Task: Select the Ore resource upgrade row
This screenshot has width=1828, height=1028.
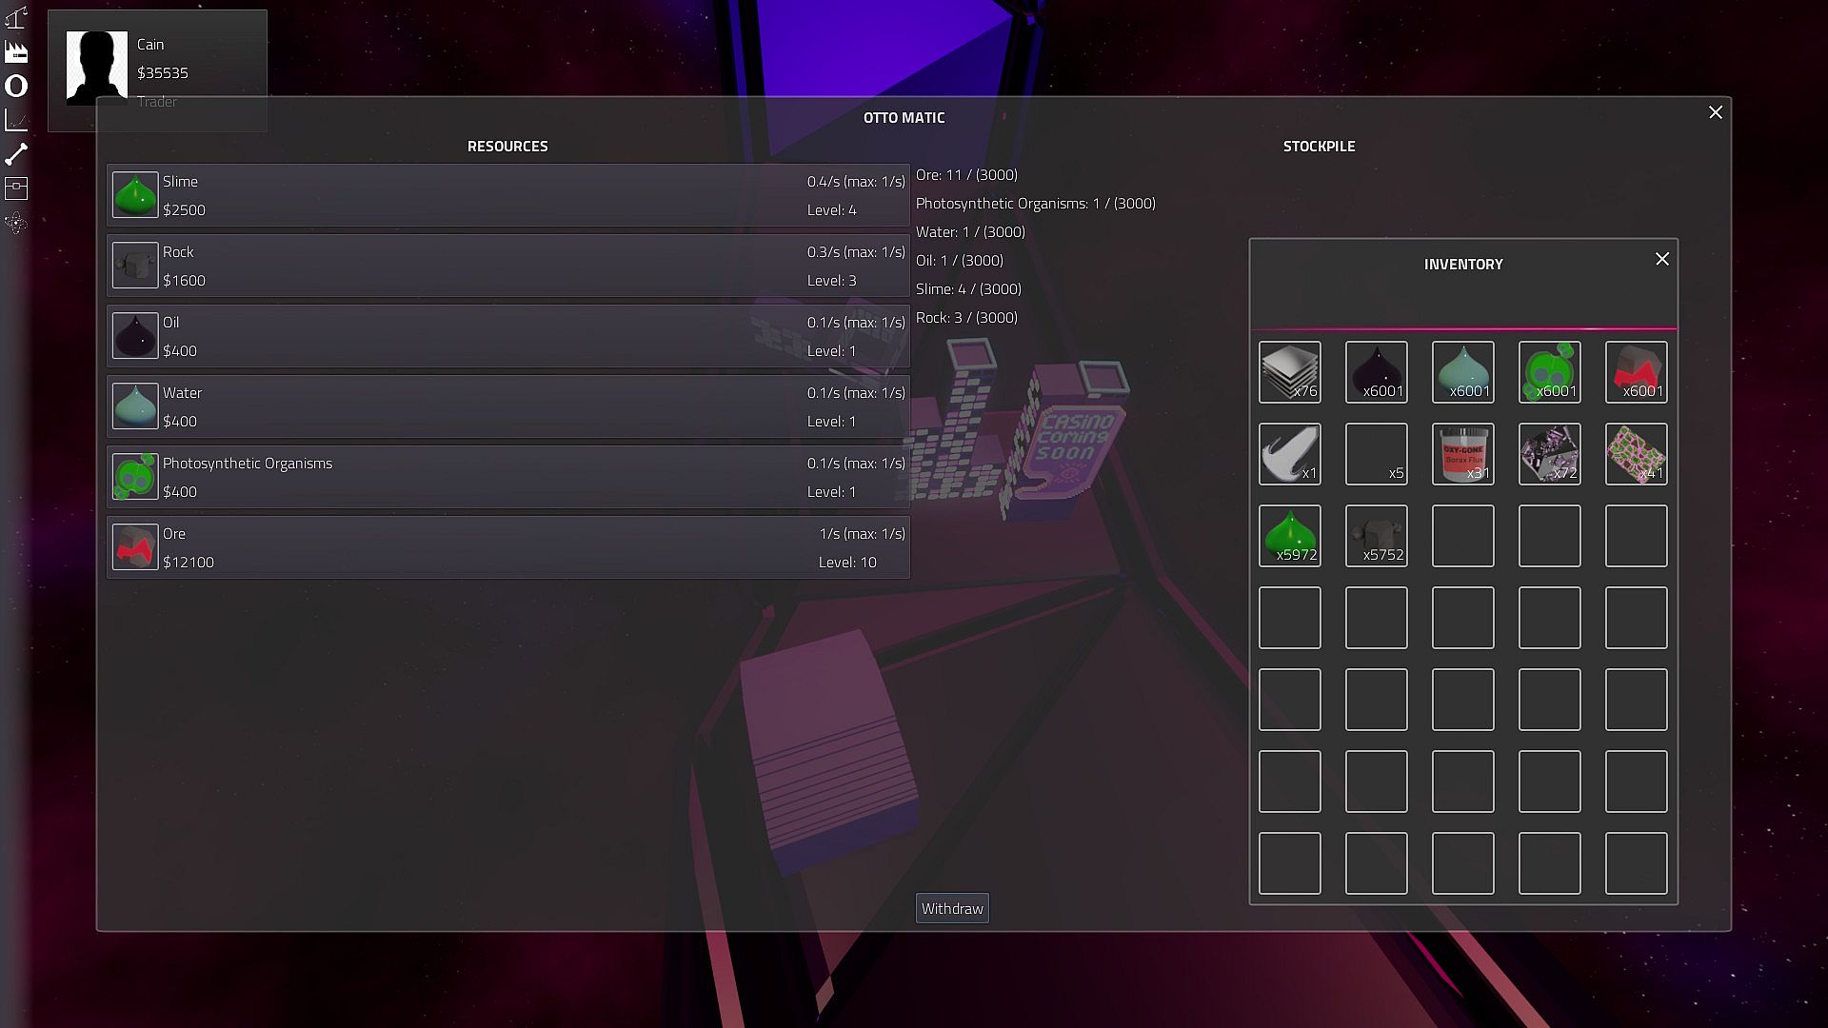Action: [x=507, y=547]
